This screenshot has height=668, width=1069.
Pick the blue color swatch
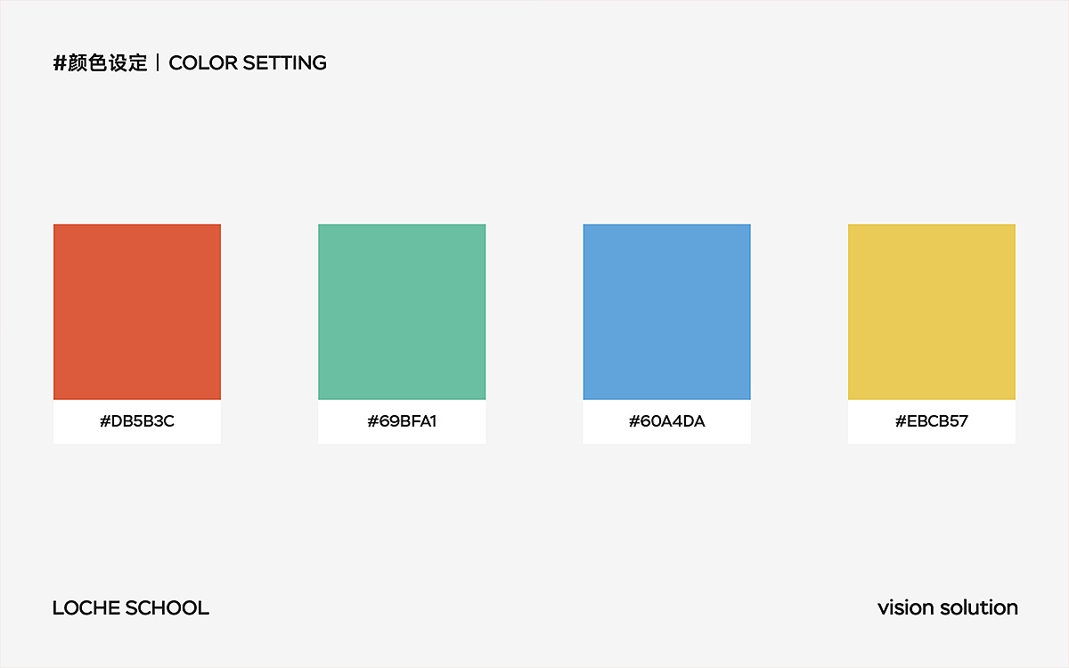tap(666, 312)
